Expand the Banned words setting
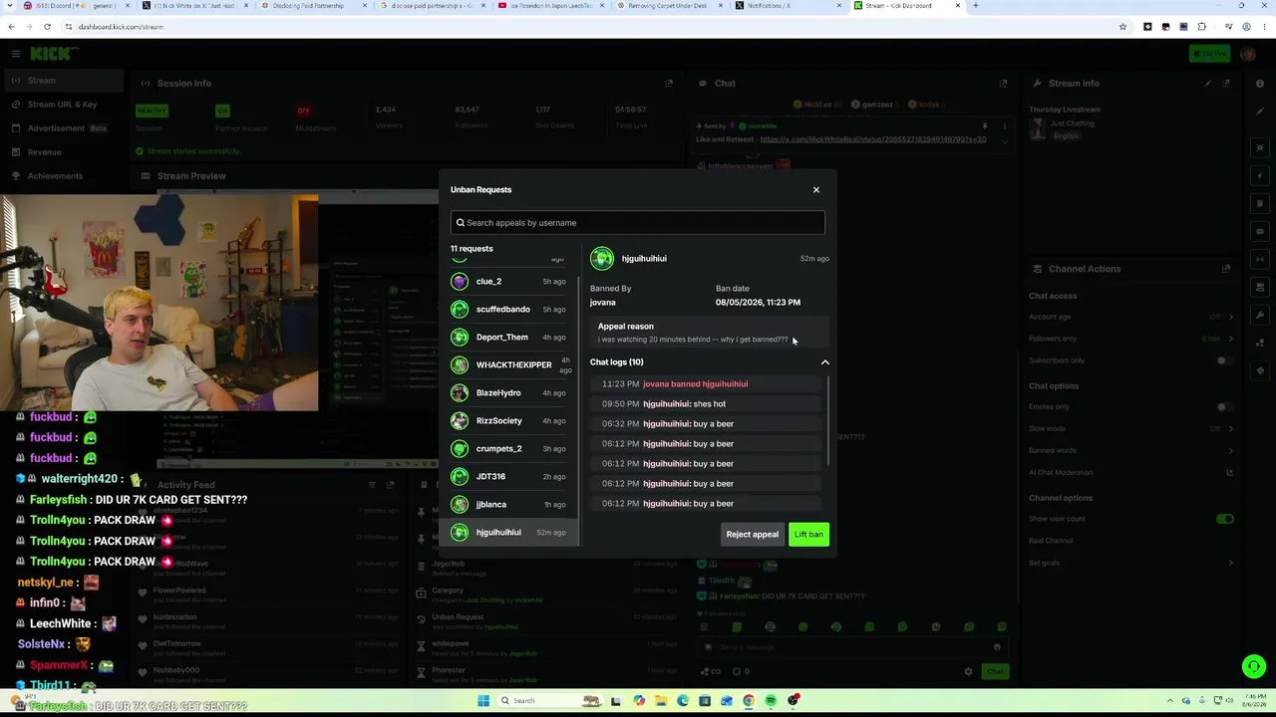 [1230, 450]
